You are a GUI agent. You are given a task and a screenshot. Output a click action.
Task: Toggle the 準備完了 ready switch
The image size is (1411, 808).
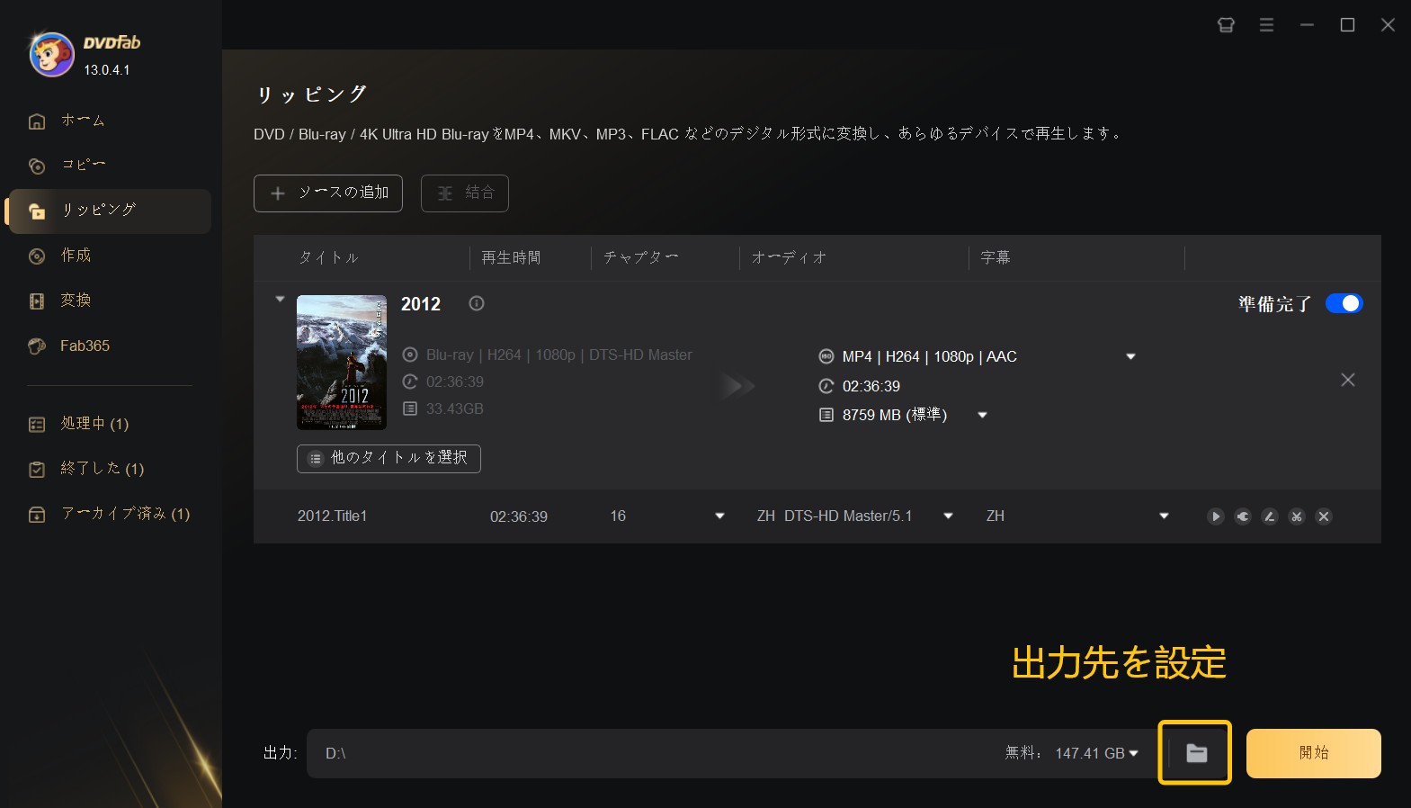tap(1344, 303)
